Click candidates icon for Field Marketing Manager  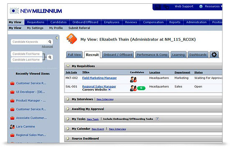[x=133, y=80]
